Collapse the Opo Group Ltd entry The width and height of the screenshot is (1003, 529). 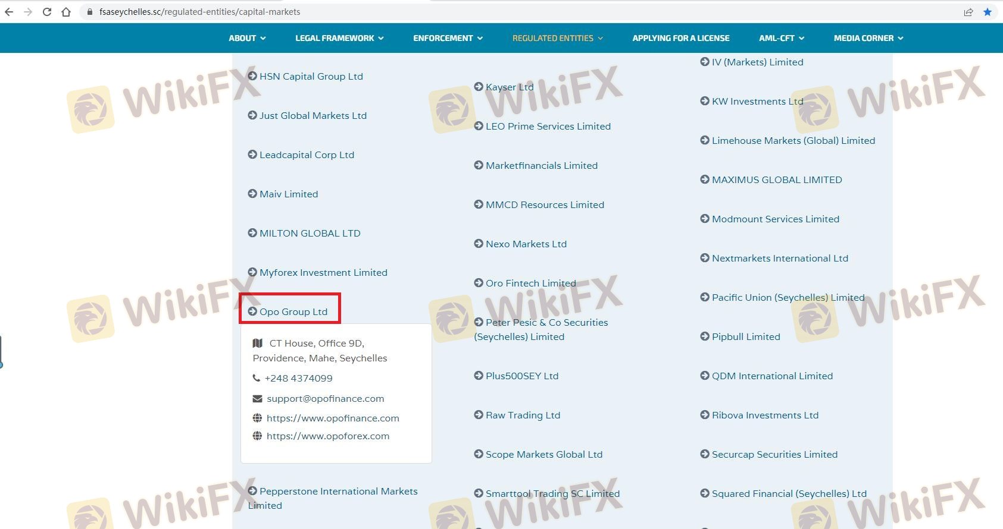click(288, 311)
